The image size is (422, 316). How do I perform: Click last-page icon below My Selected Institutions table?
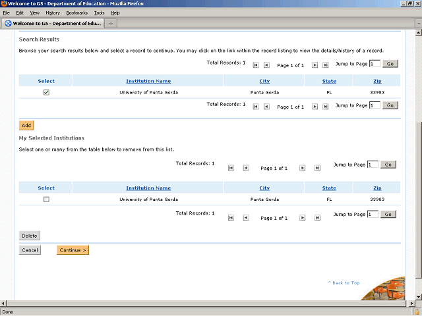[317, 217]
